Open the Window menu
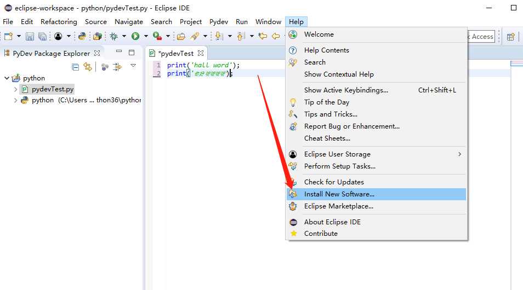Viewport: 523px width, 290px height. pyautogui.click(x=268, y=22)
